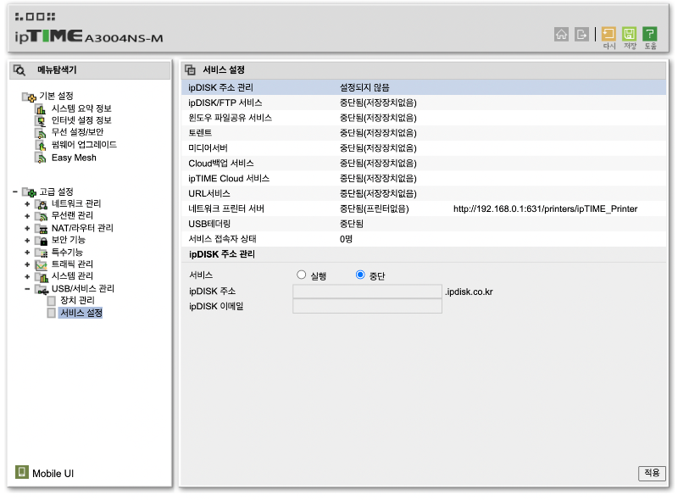Select the 윈도우 파일공유 서비스 row
Viewport: 678px width, 500px height.
[424, 118]
